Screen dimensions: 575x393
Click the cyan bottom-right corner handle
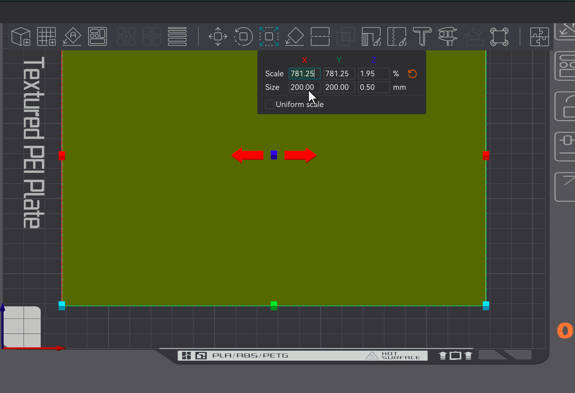pos(486,306)
